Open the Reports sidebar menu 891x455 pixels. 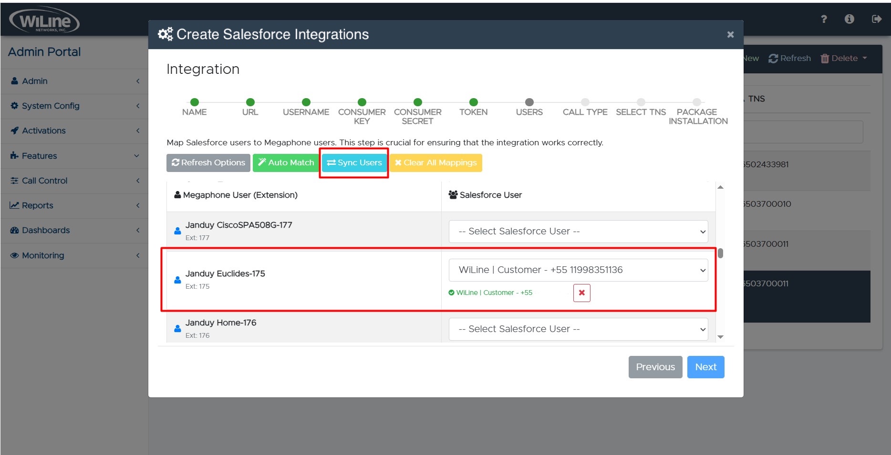(74, 205)
